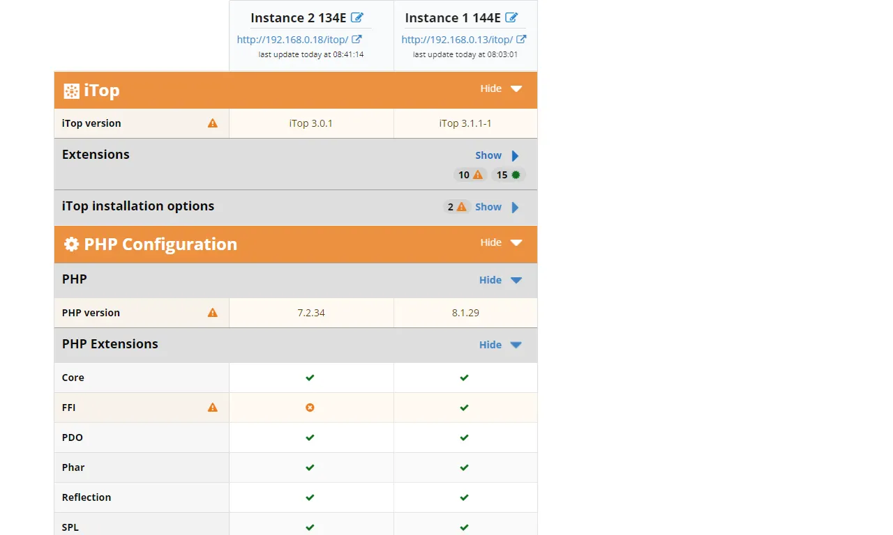893x535 pixels.
Task: Click Phar checkmark under Instance 2
Action: tap(310, 467)
